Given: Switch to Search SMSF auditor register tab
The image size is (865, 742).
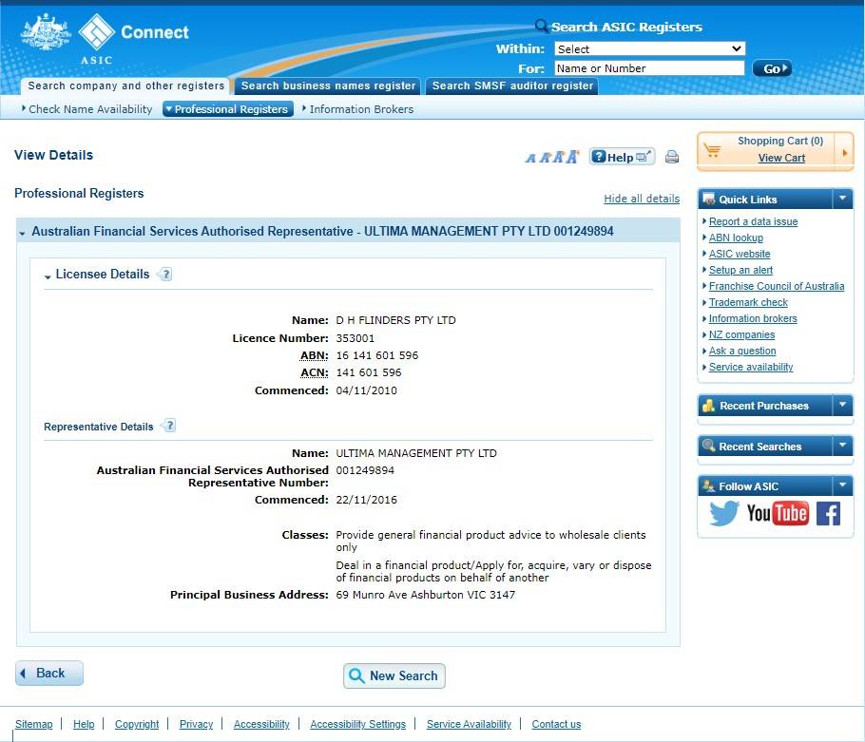Looking at the screenshot, I should pyautogui.click(x=512, y=86).
